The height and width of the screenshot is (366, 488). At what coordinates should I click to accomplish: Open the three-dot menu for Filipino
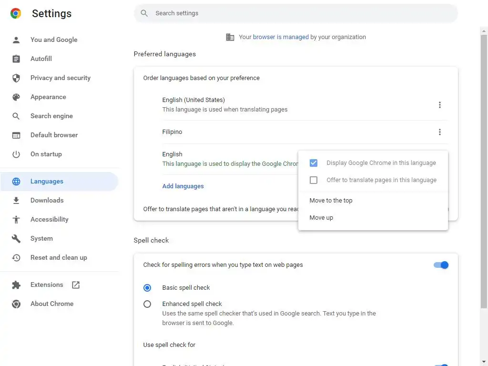pyautogui.click(x=439, y=132)
